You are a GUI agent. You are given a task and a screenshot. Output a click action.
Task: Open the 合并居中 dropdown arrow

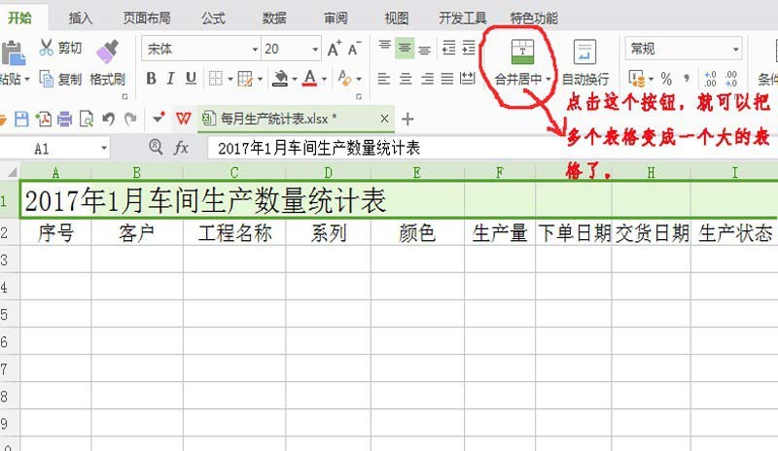pos(548,79)
